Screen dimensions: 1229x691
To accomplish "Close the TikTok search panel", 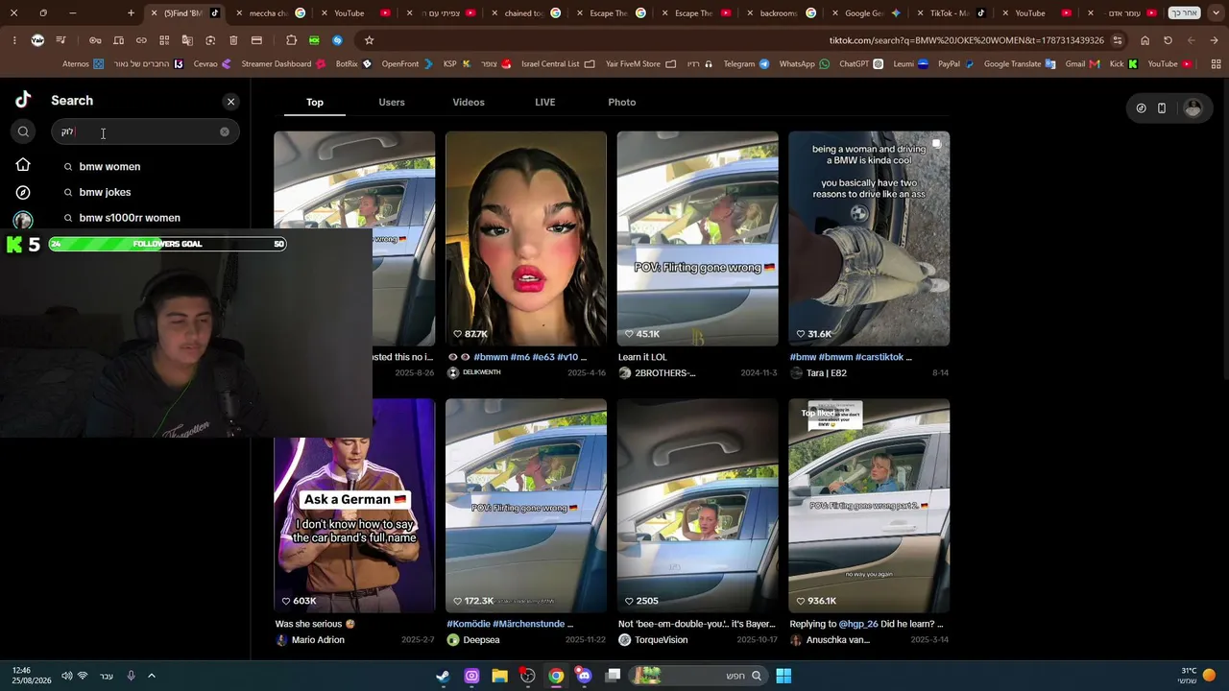I will coord(230,101).
